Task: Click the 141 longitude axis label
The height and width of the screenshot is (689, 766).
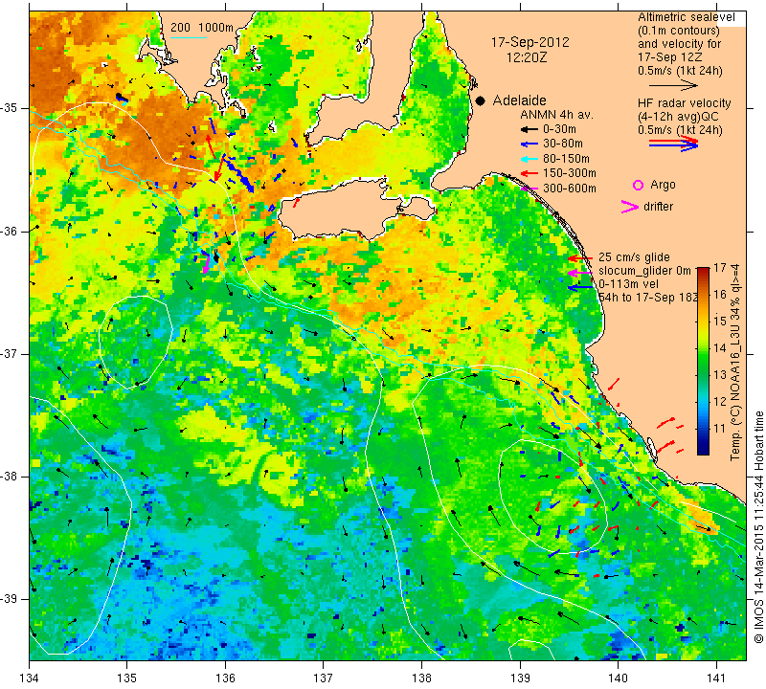Action: tap(716, 678)
